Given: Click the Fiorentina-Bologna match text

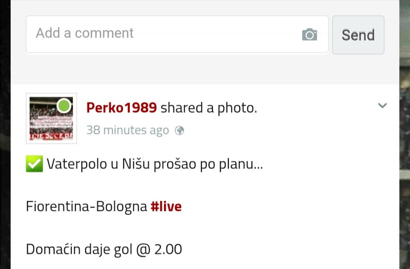Looking at the screenshot, I should point(87,207).
